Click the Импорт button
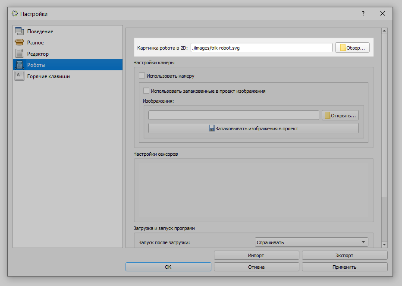402x286 pixels. [x=256, y=255]
